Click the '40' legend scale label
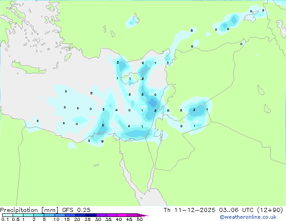Viewport: 286px width, 221px height. pyautogui.click(x=119, y=219)
